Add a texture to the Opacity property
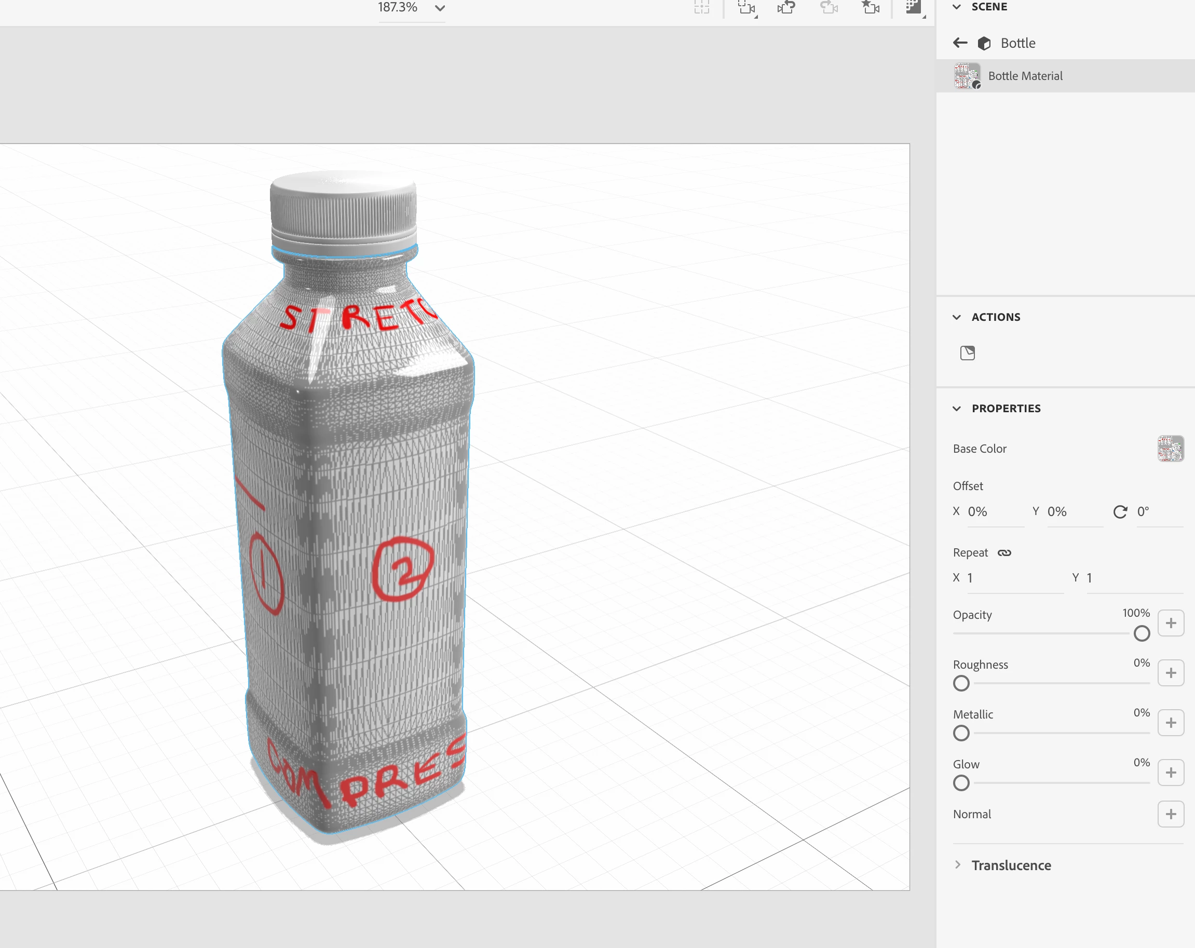This screenshot has width=1195, height=948. click(x=1170, y=623)
